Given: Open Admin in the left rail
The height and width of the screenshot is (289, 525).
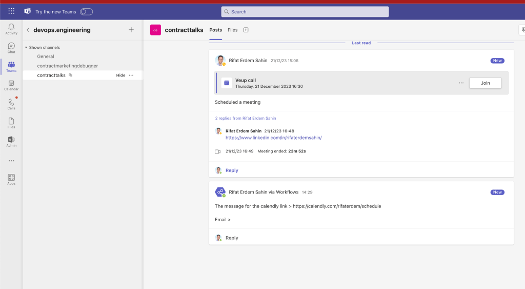Looking at the screenshot, I should (x=11, y=142).
